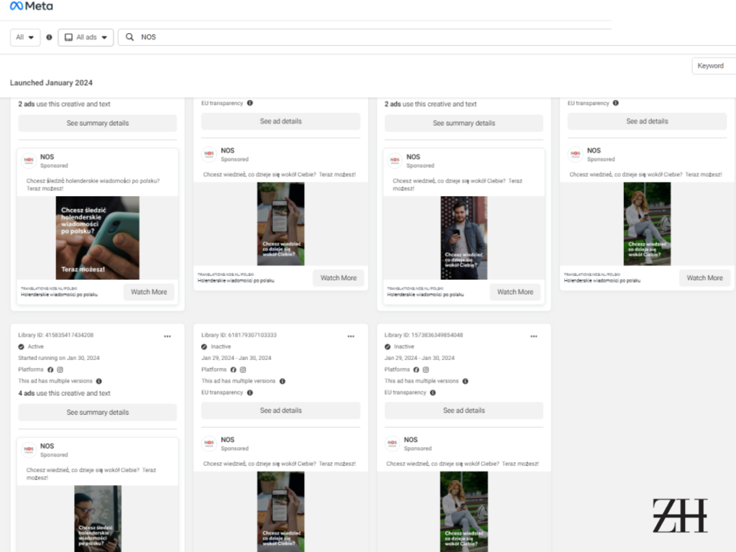
Task: Open the All category dropdown
Action: click(x=25, y=37)
